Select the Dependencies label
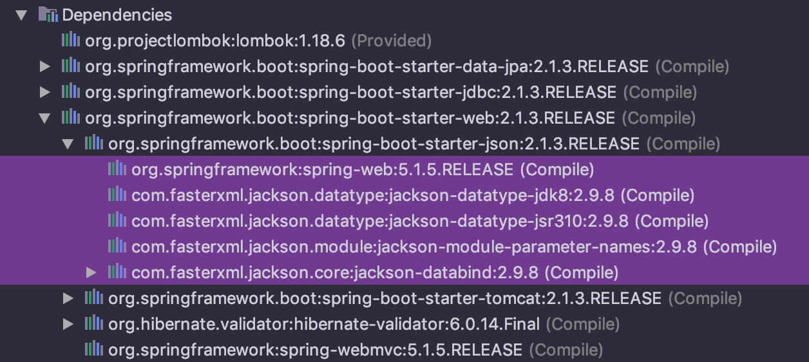 117,15
